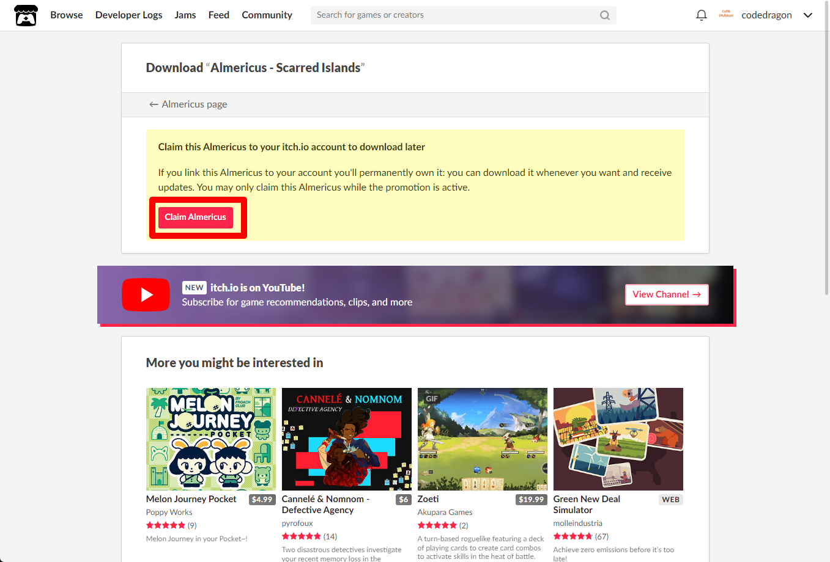830x562 pixels.
Task: Click the NEW badge in YouTube banner
Action: pyautogui.click(x=194, y=288)
